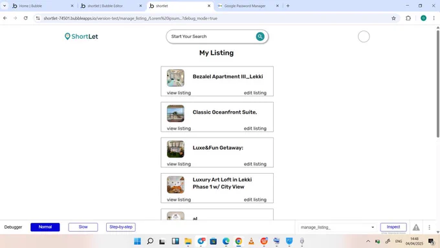Click the ENG language indicator
This screenshot has width=440, height=248.
click(x=399, y=242)
